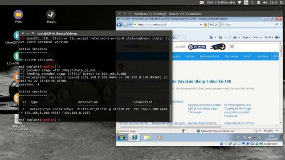This screenshot has width=285, height=160.
Task: Click the screen recorder indicator in panel
Action: (x=202, y=3)
